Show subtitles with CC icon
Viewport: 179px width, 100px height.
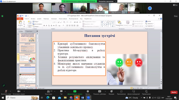tap(100, 91)
